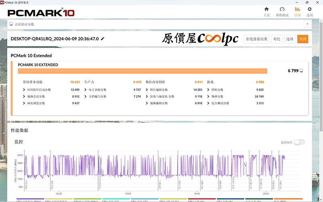Click the 正在验证分数 status text
The image size is (323, 202).
pos(24,24)
